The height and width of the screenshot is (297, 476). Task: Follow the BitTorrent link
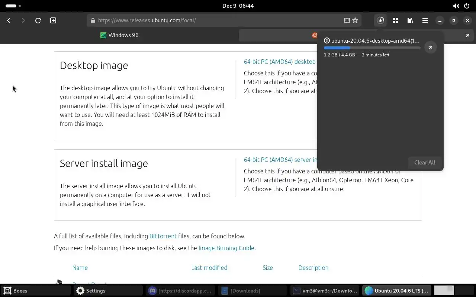click(x=163, y=236)
